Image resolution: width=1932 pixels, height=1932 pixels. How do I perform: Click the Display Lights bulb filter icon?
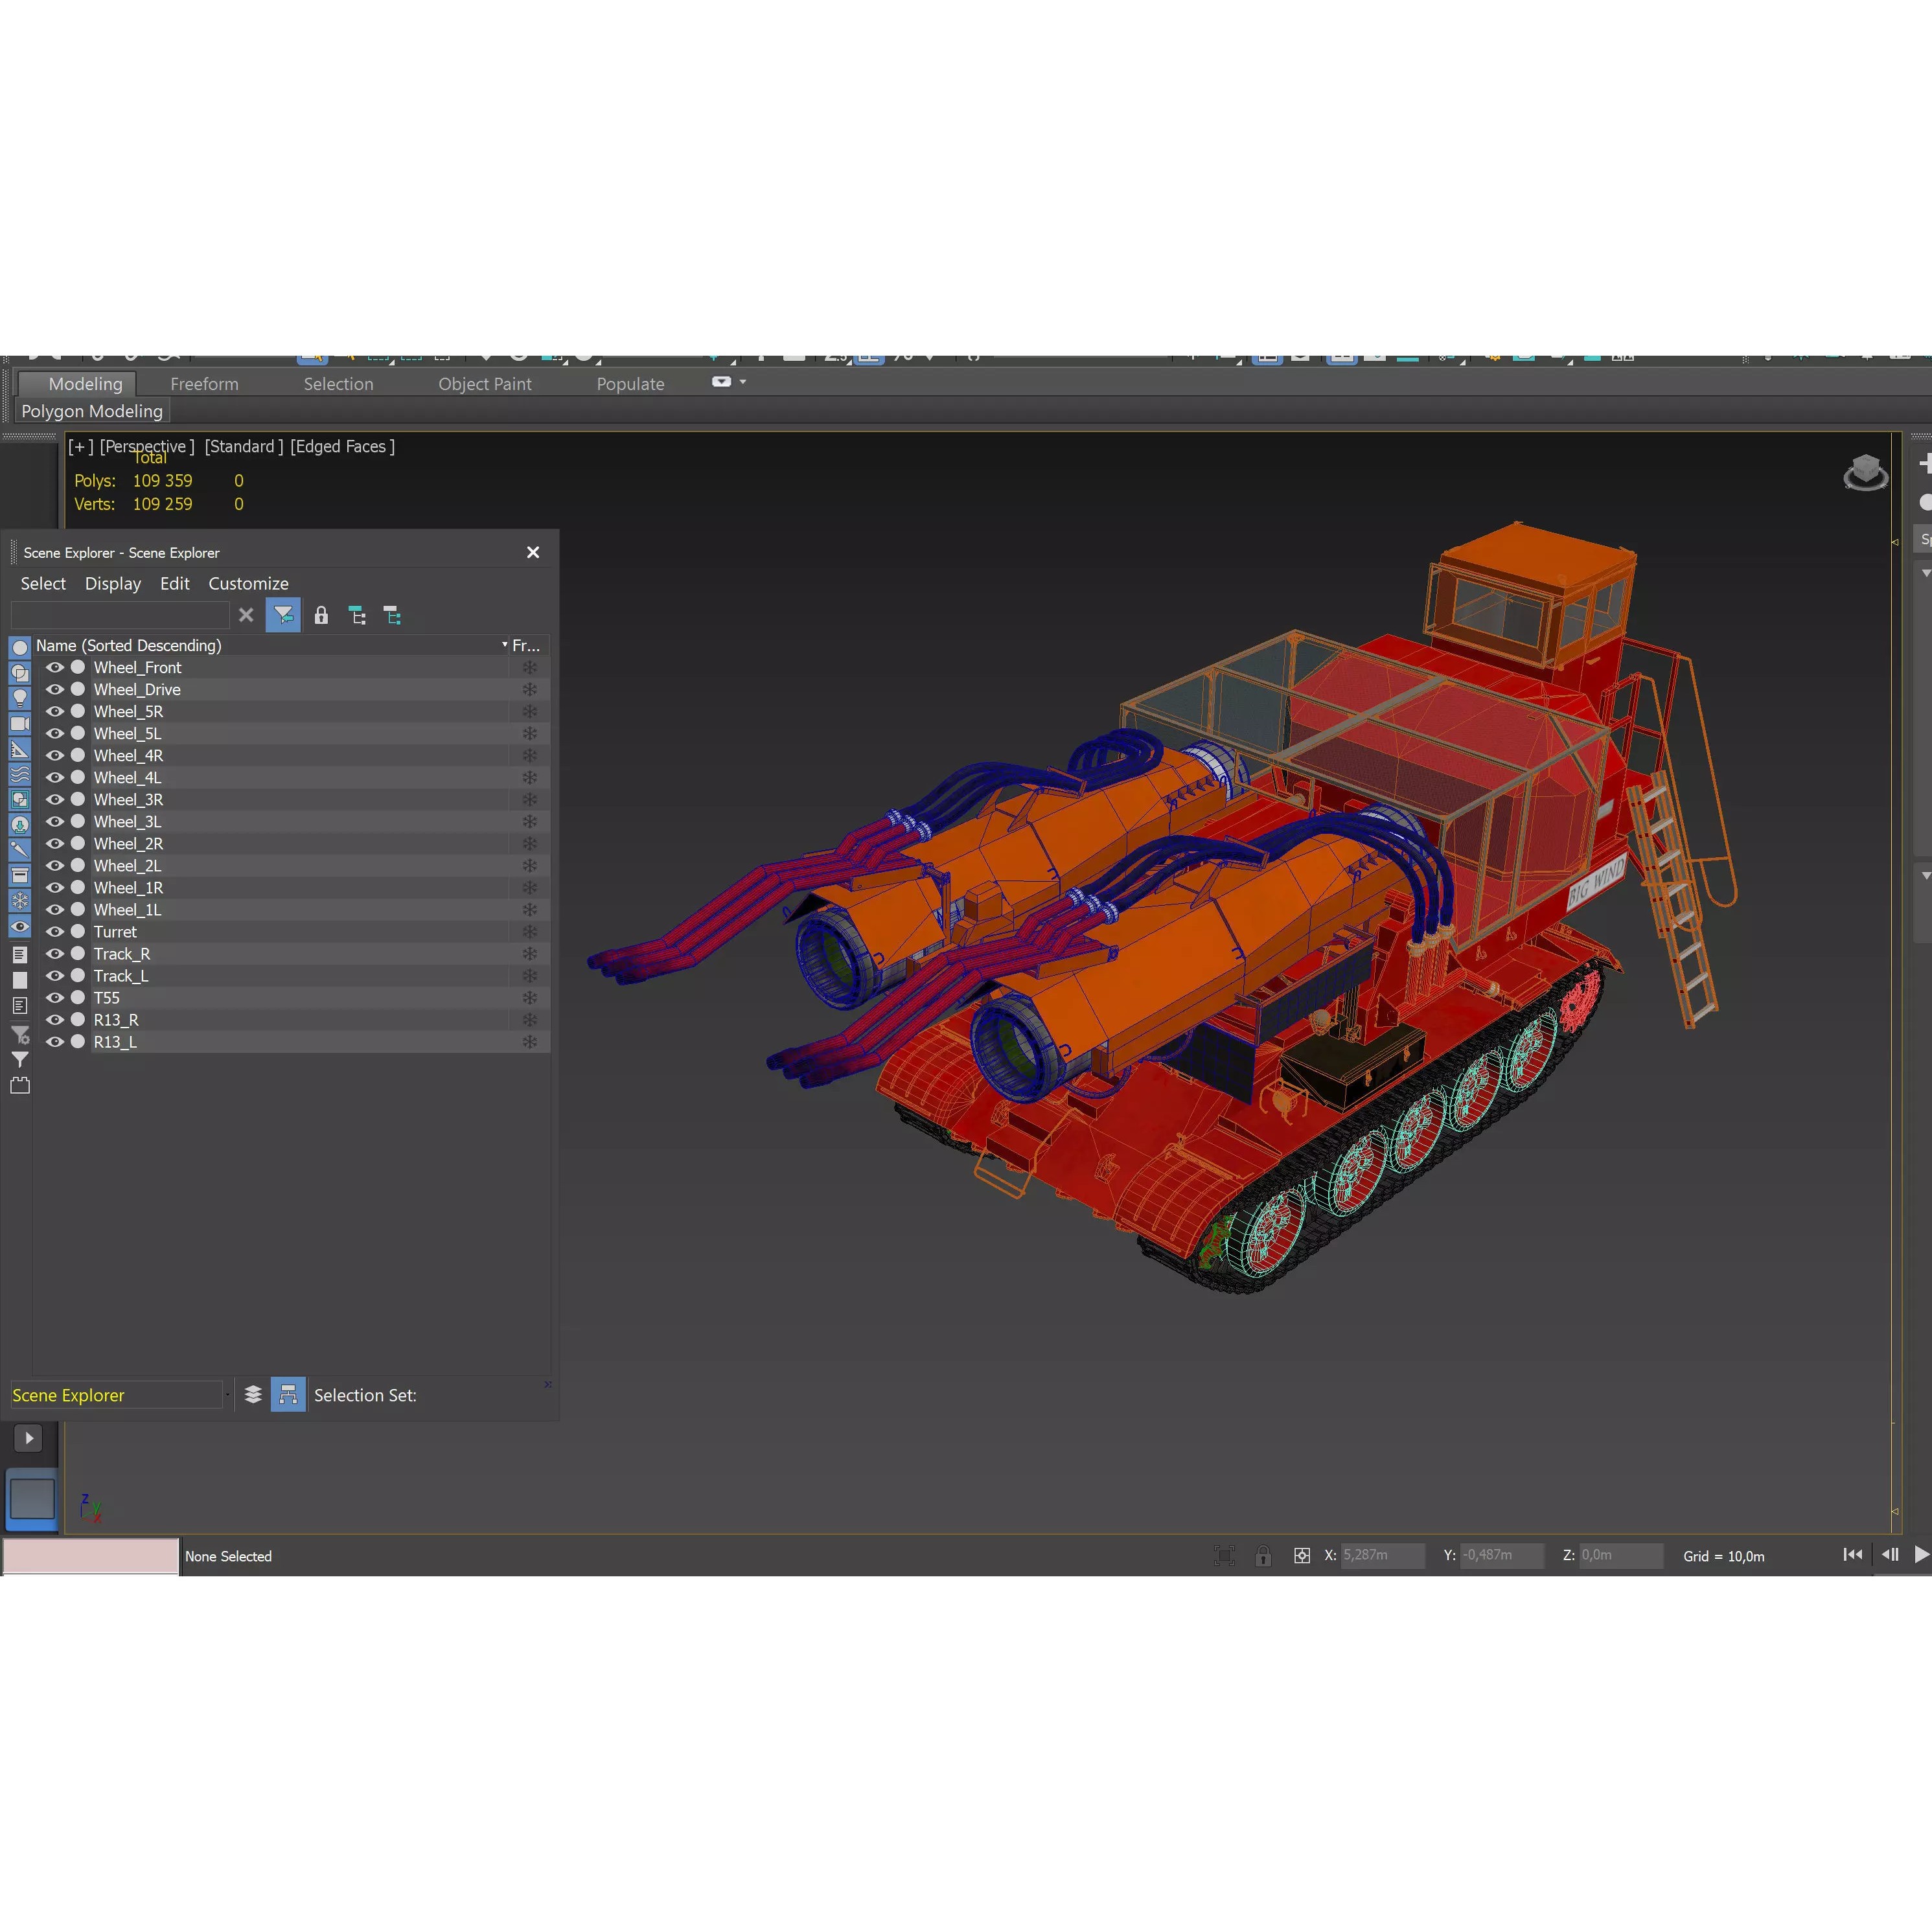[20, 698]
